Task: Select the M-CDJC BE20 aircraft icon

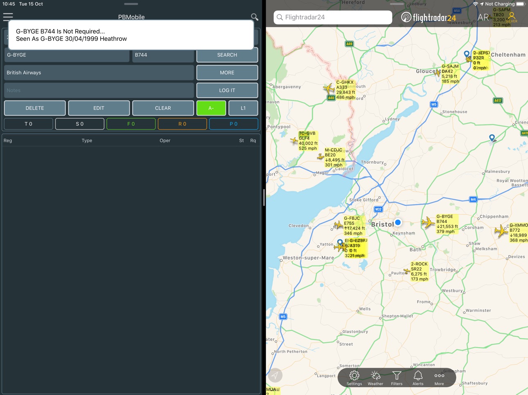Action: coord(320,156)
